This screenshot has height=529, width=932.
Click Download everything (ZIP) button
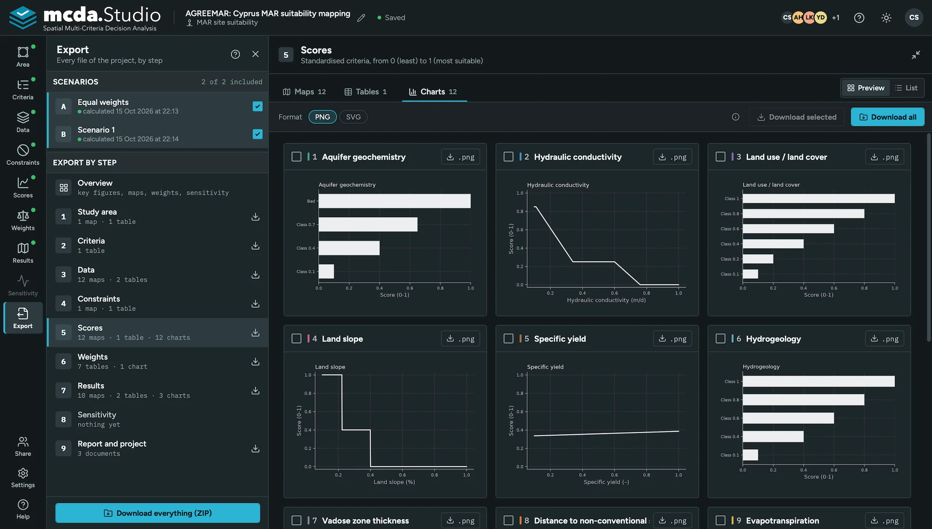coord(158,513)
